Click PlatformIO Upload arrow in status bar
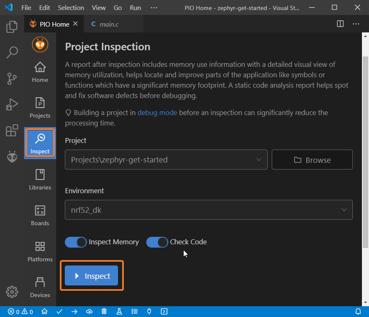The height and width of the screenshot is (317, 369). tap(74, 312)
